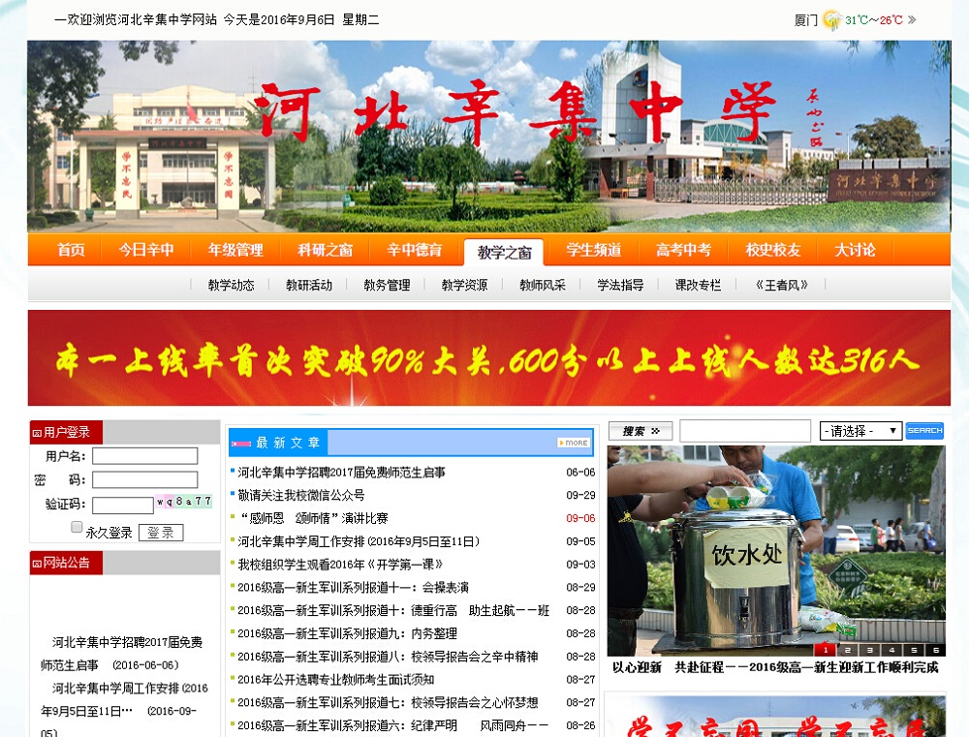Click the date 09-06 beside 演讲比赛

point(580,518)
